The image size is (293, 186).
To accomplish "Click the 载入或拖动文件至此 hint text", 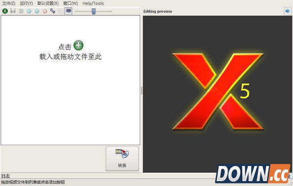I will point(70,57).
